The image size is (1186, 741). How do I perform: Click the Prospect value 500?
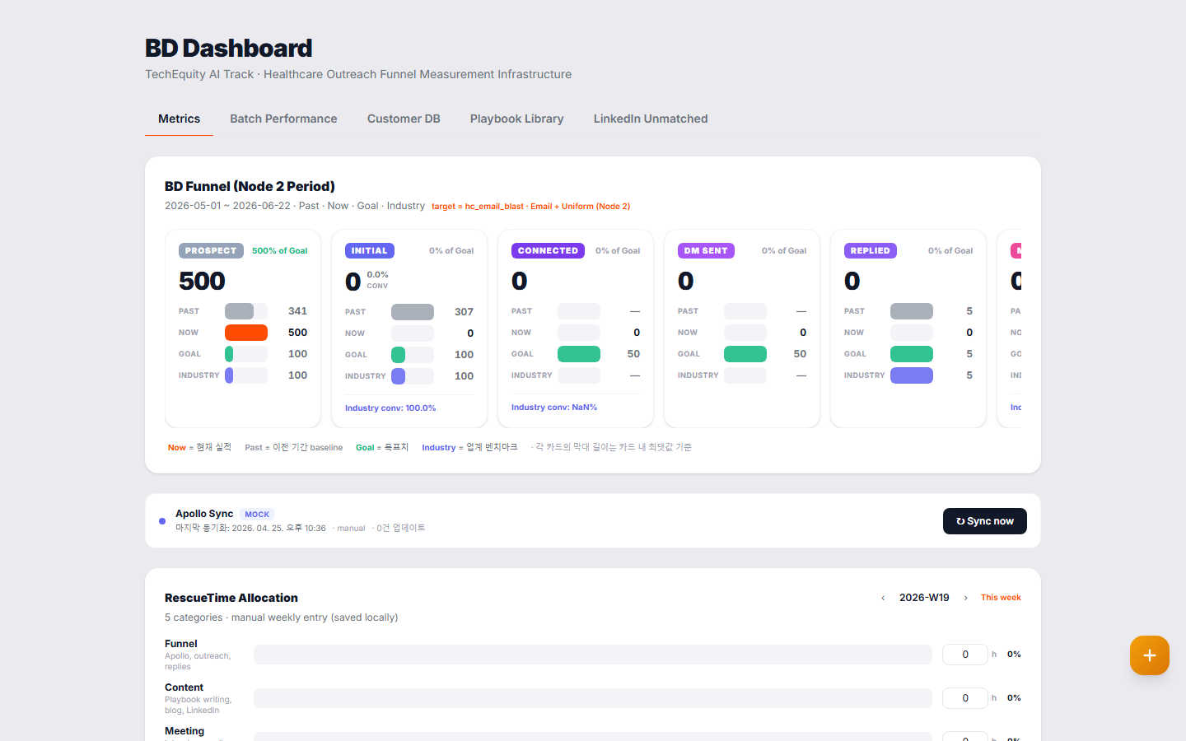(x=202, y=281)
